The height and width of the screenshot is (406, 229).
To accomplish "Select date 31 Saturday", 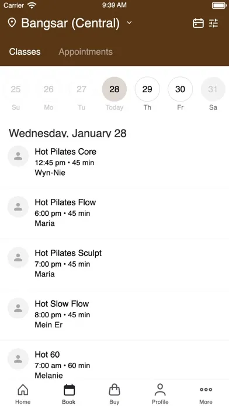I will coord(213,94).
